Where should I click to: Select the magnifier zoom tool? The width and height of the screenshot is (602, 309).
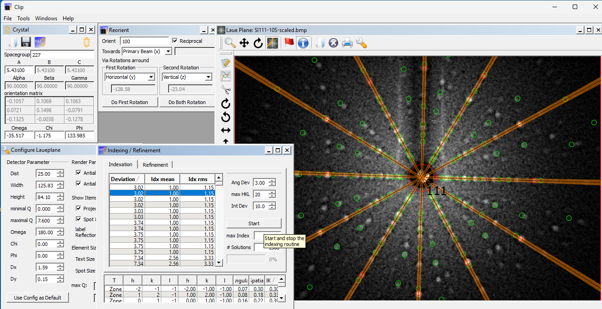tap(230, 43)
